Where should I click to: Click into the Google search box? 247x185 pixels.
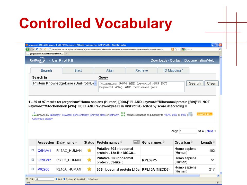point(202,49)
